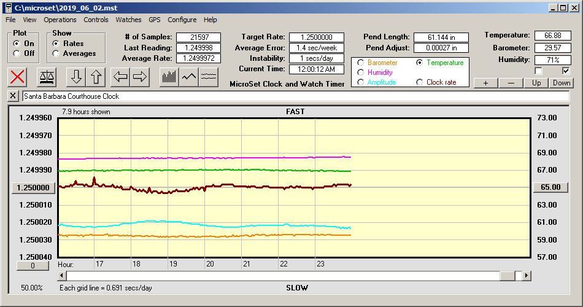Turn Plot off with the Off radio
This screenshot has height=307, width=583.
[17, 53]
